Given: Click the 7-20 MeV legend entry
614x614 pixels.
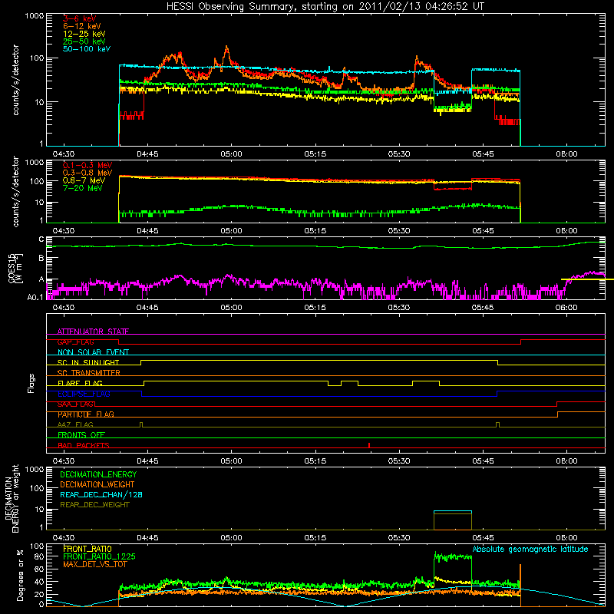Looking at the screenshot, I should pyautogui.click(x=83, y=188).
